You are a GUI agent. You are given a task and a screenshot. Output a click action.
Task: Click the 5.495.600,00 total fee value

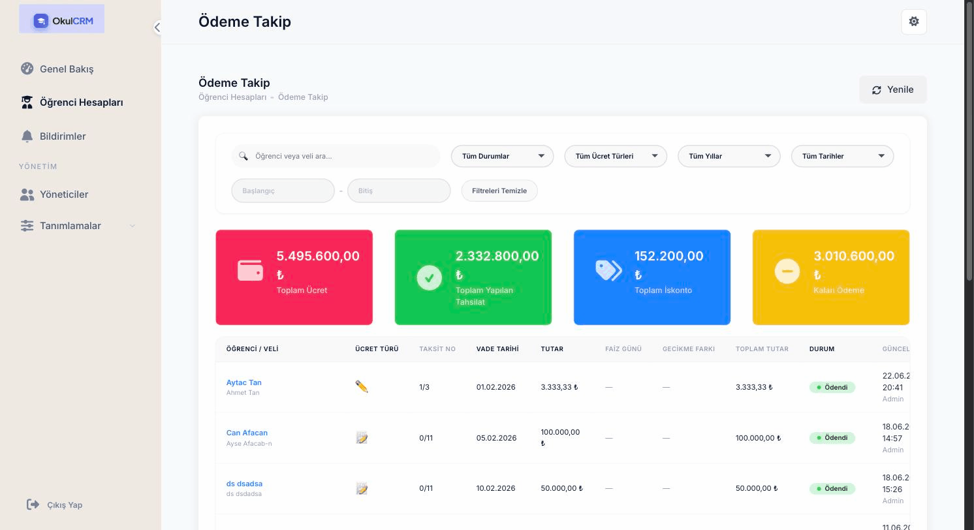318,256
